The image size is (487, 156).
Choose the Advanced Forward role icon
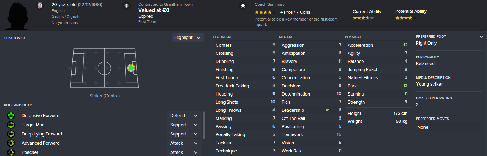tap(11, 143)
